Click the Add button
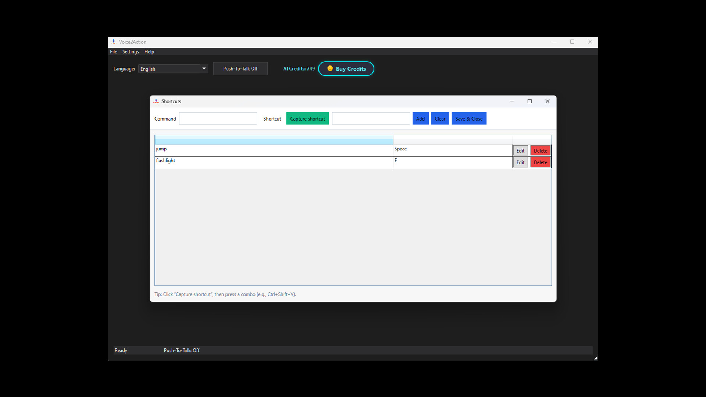The height and width of the screenshot is (397, 706). click(420, 118)
